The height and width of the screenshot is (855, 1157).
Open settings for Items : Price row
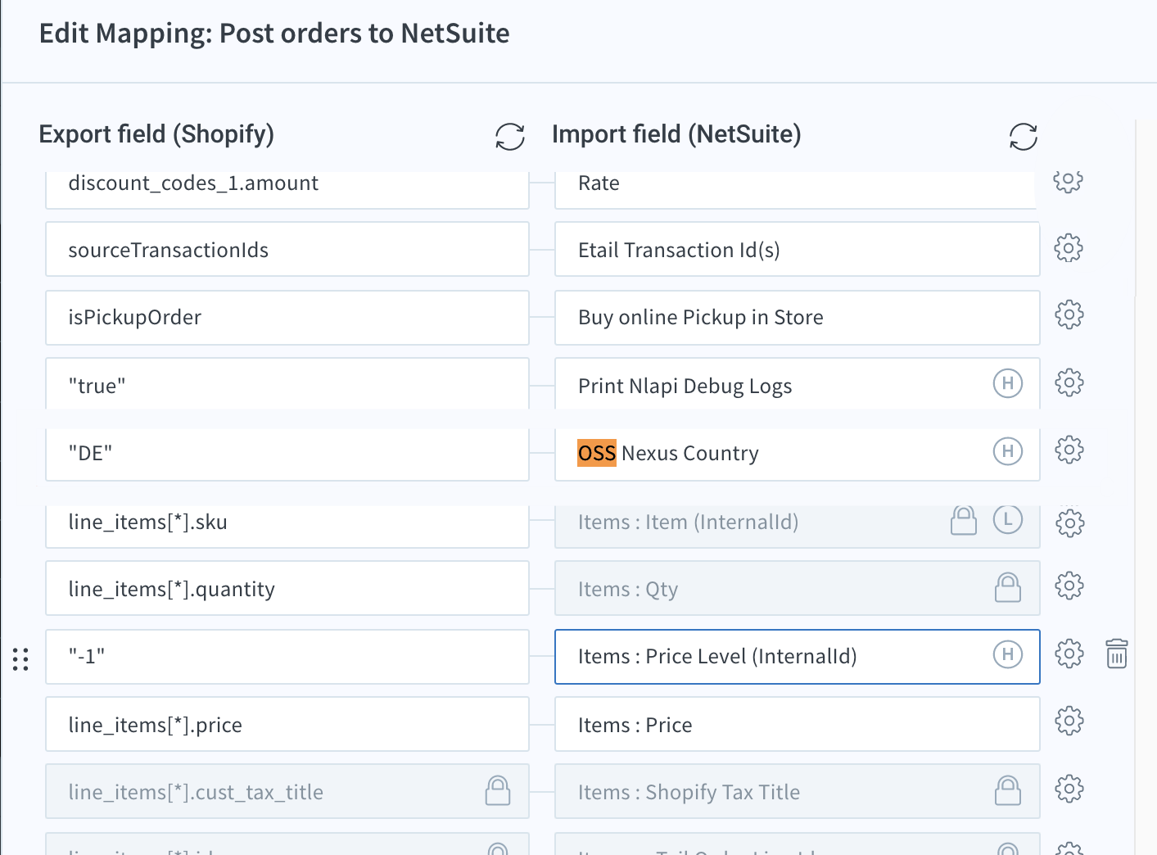pyautogui.click(x=1069, y=722)
